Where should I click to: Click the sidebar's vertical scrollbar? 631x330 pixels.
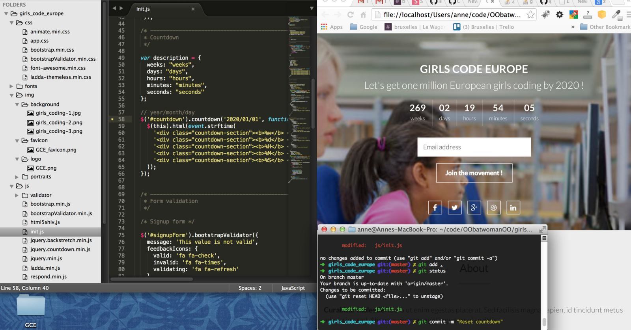coord(105,112)
